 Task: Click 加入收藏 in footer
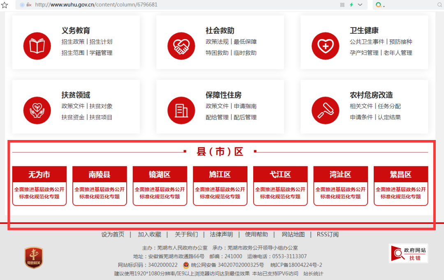coord(150,234)
